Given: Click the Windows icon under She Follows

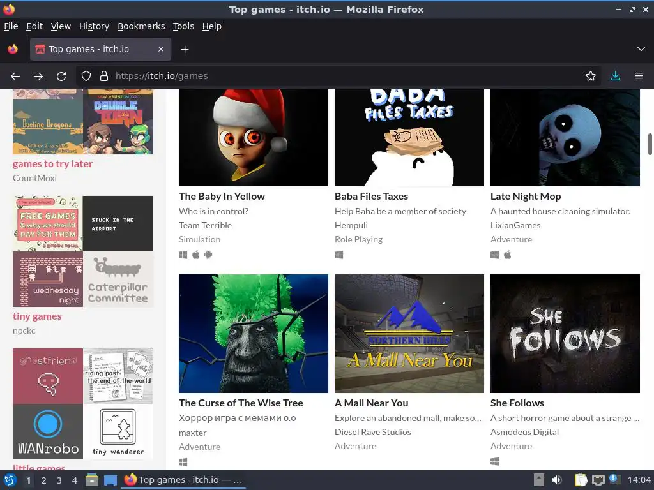Looking at the screenshot, I should pos(495,461).
